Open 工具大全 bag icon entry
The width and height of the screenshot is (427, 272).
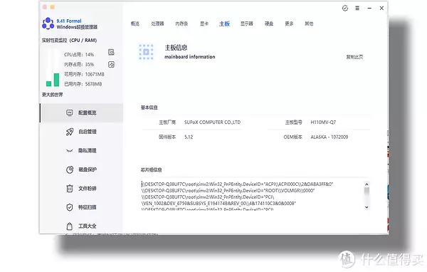81,226
